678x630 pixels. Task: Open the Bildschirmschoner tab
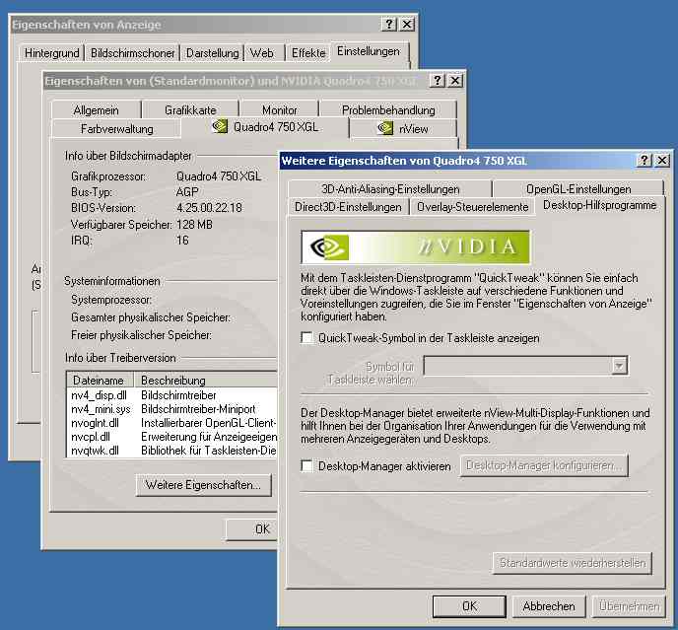click(x=132, y=53)
